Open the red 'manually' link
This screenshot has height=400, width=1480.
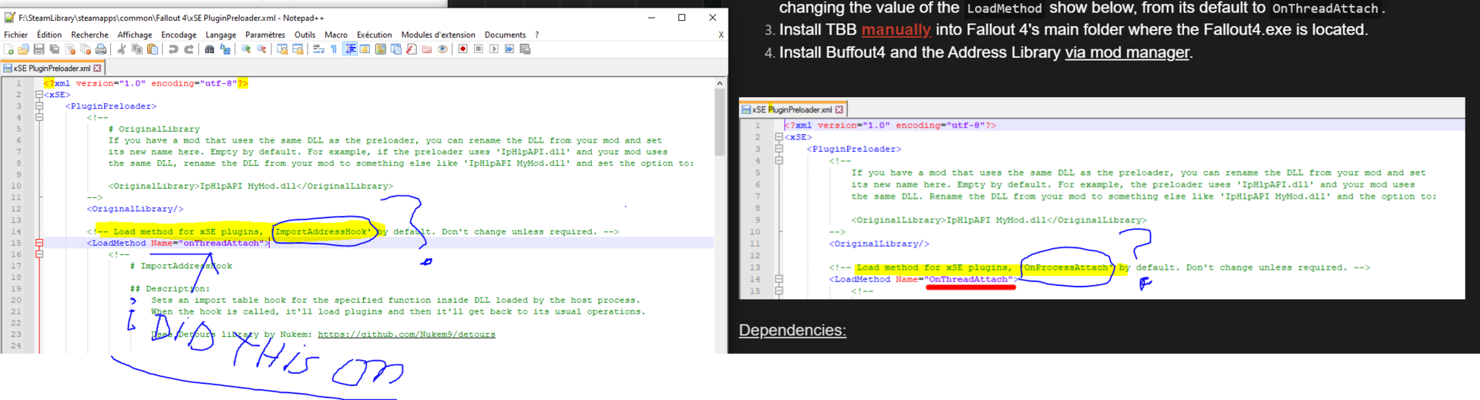896,29
